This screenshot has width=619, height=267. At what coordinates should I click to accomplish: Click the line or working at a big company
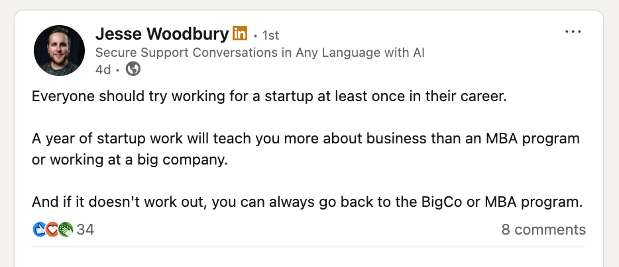coord(131,161)
